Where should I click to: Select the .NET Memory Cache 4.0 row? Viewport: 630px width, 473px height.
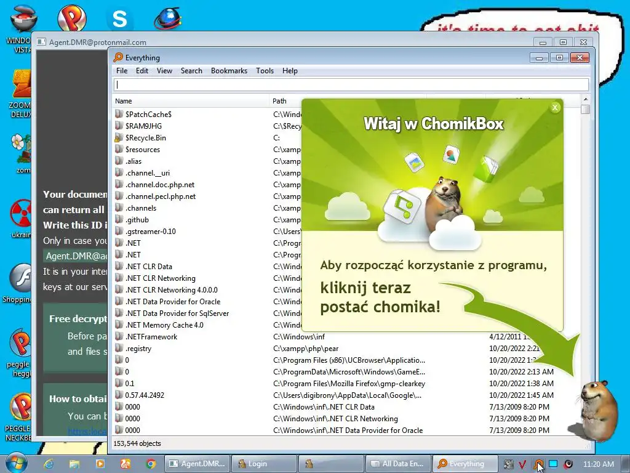pos(164,325)
